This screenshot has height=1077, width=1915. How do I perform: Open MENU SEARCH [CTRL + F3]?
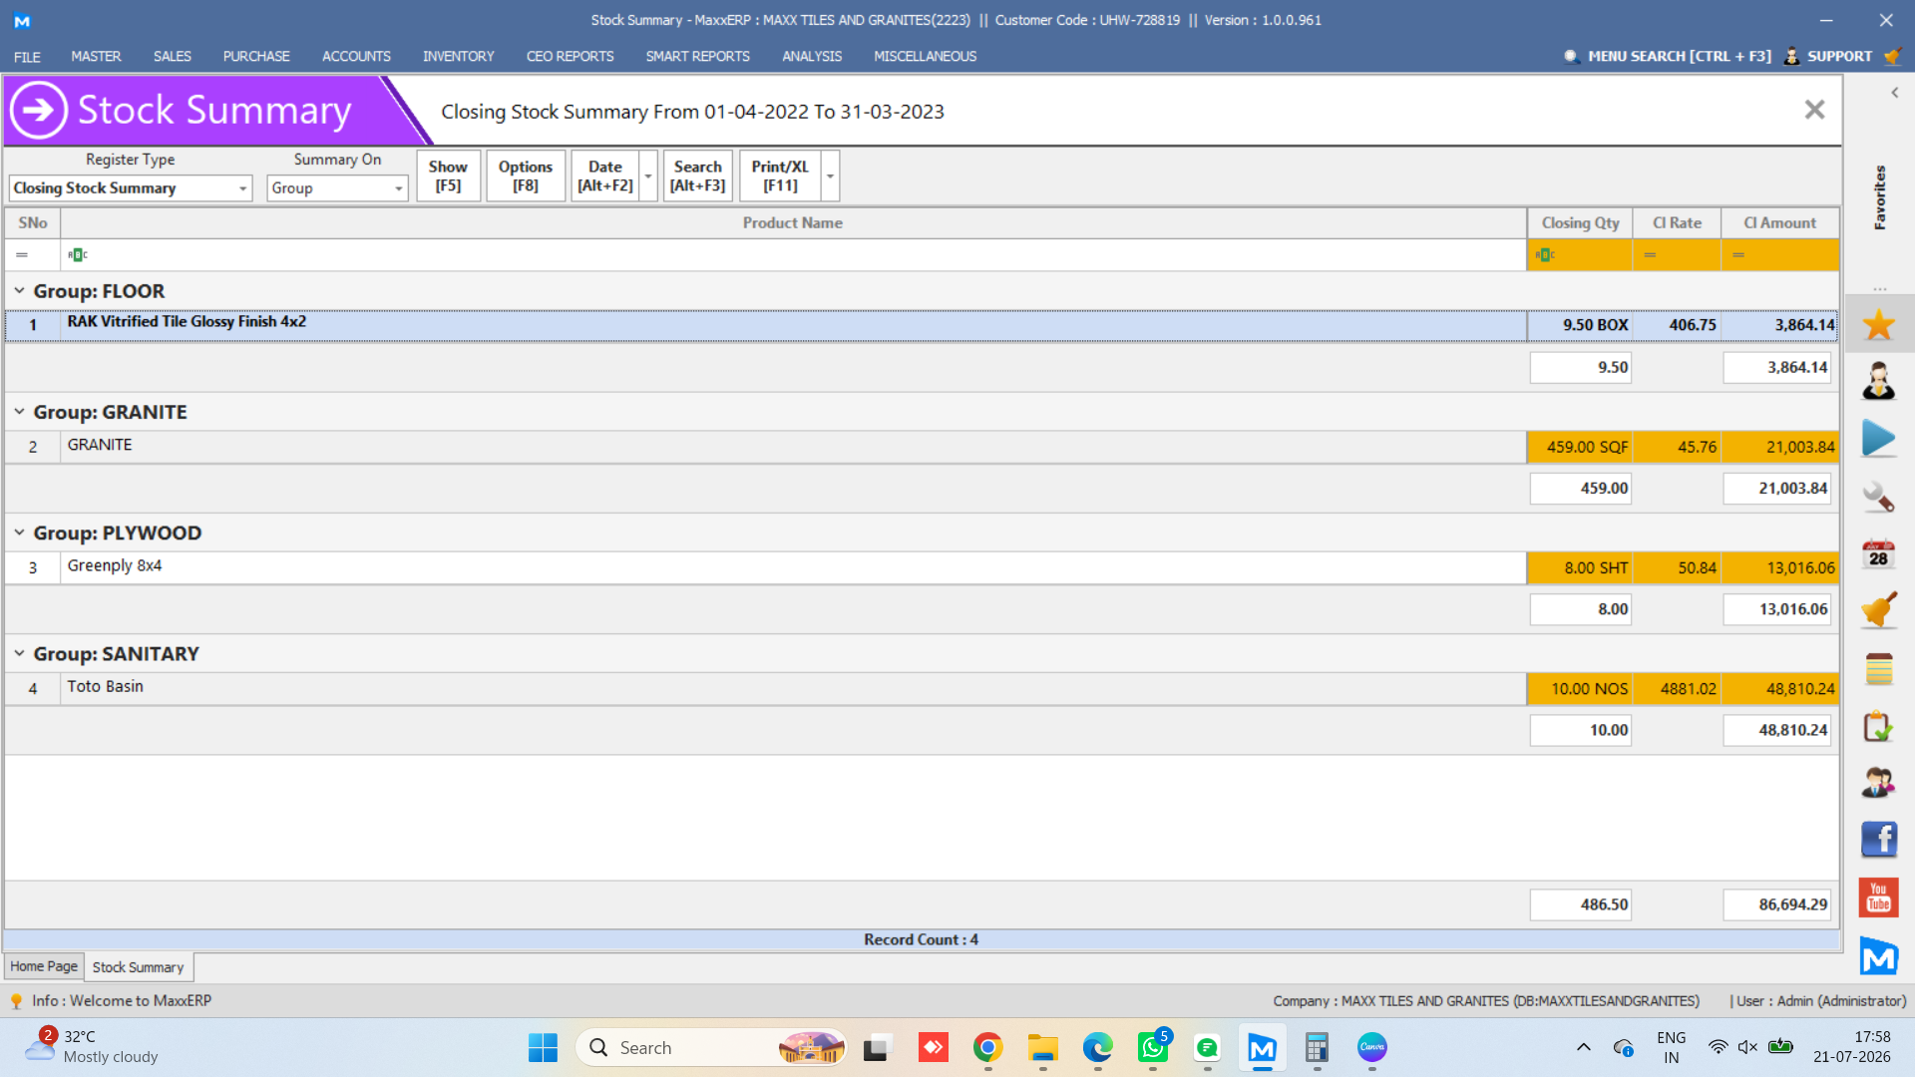pyautogui.click(x=1668, y=57)
